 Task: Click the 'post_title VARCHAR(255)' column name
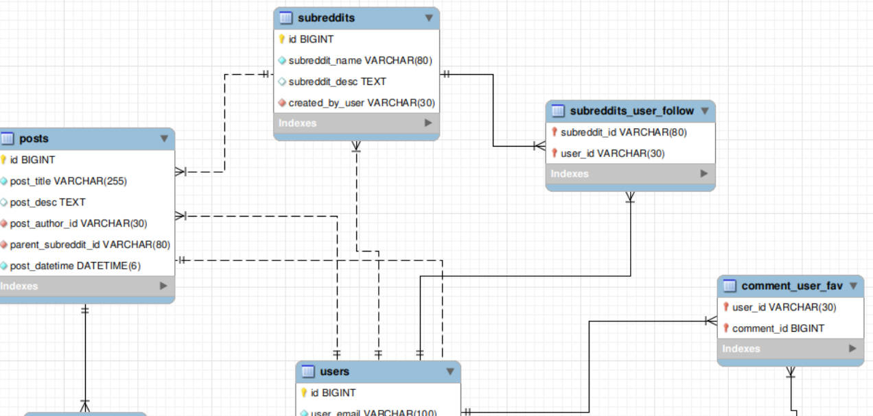[x=69, y=181]
